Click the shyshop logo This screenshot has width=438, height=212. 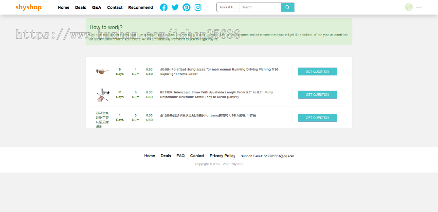tap(29, 7)
